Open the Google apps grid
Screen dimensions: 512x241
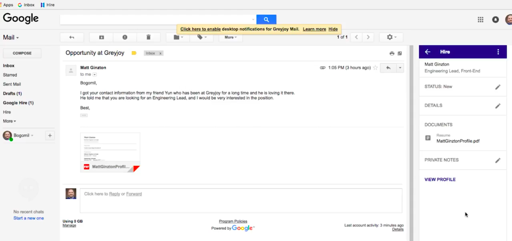pyautogui.click(x=480, y=20)
